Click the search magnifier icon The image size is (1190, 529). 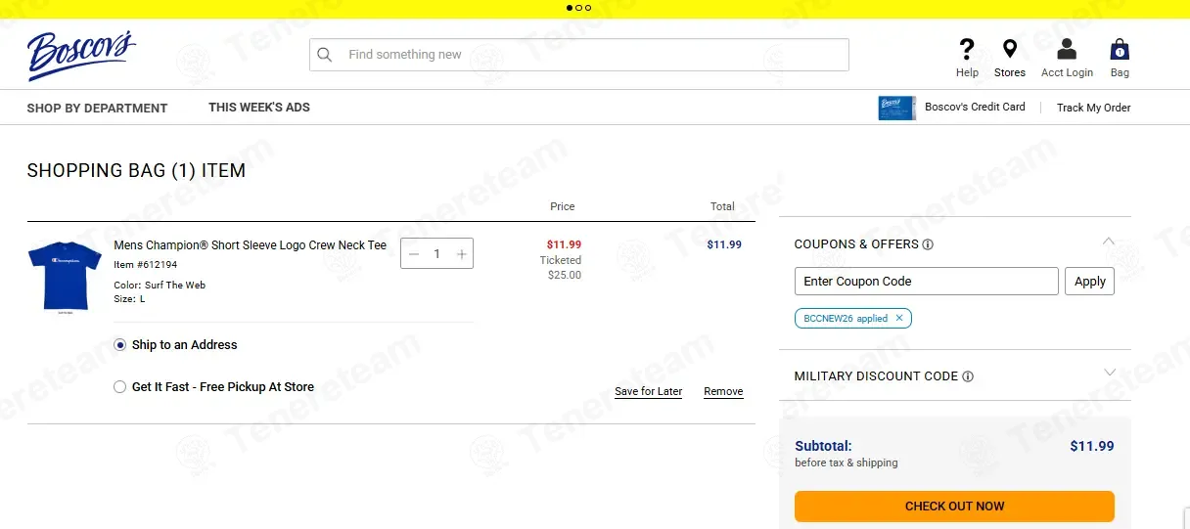coord(325,55)
